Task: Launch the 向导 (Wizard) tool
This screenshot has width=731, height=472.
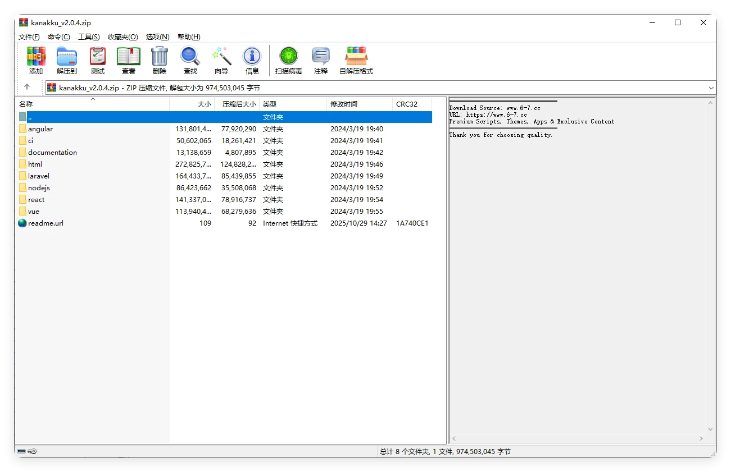Action: coord(221,60)
